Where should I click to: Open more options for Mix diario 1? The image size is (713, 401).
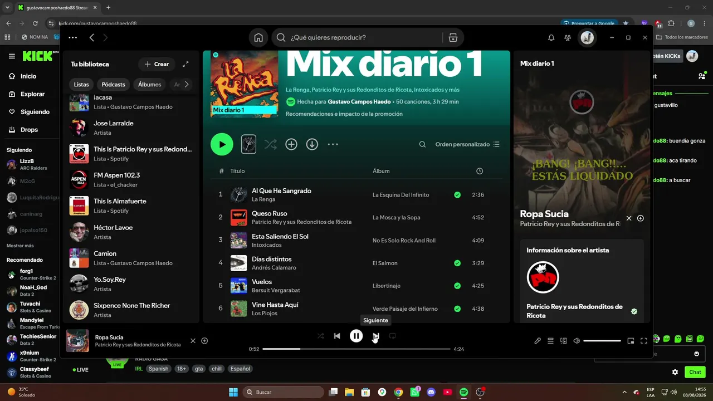coord(333,144)
